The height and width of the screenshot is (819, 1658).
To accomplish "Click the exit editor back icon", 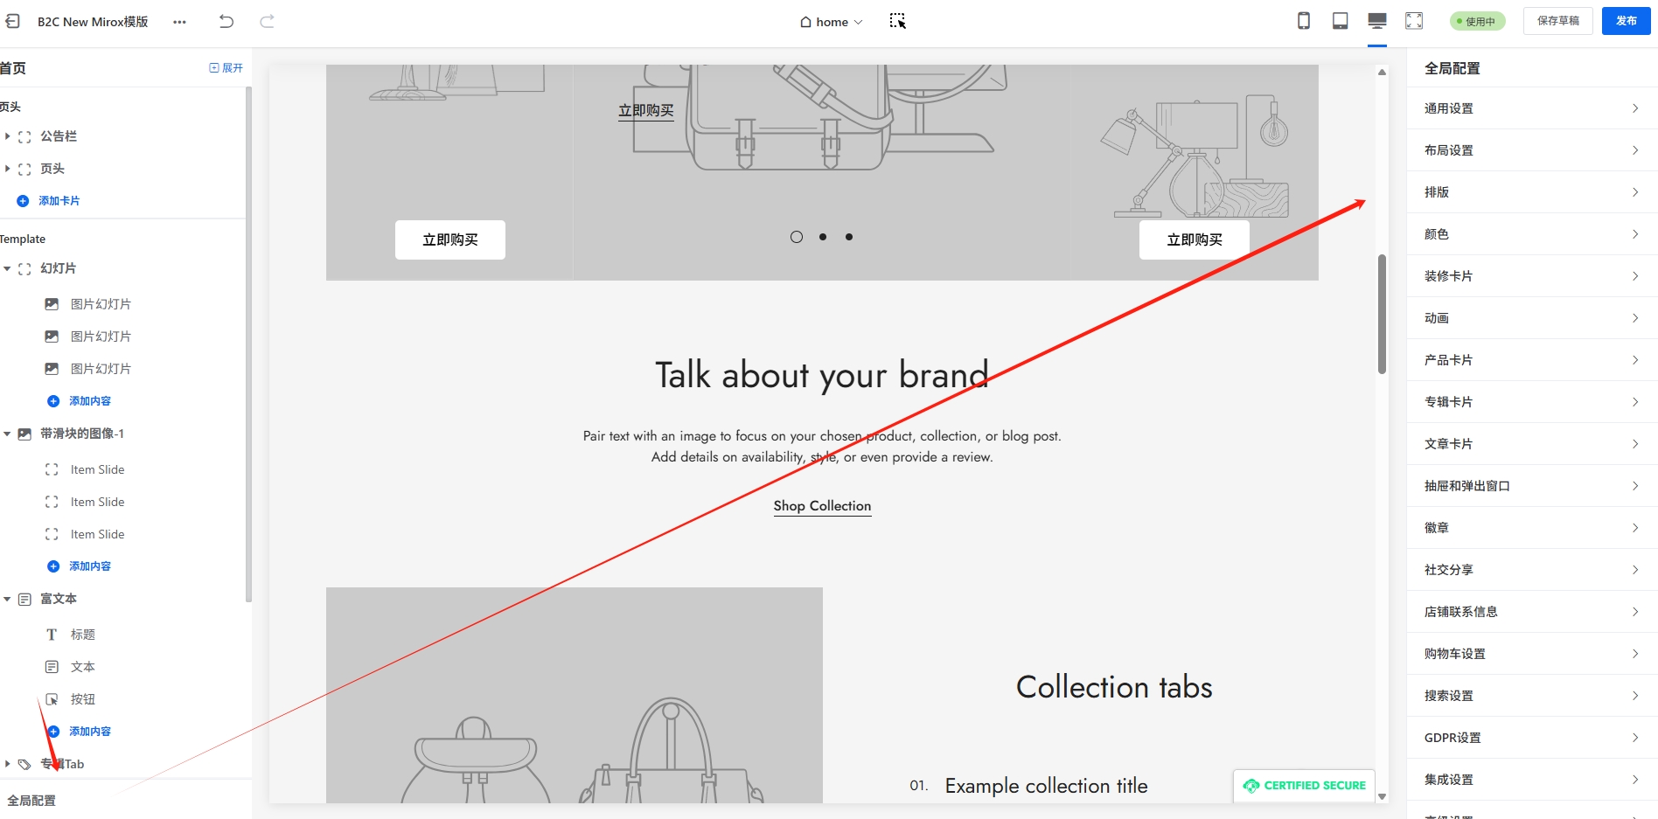I will 12,21.
